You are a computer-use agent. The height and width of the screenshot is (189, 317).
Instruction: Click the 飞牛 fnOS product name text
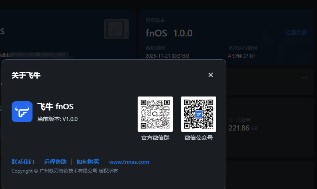pyautogui.click(x=55, y=107)
